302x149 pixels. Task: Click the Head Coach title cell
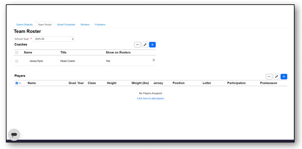pos(68,61)
